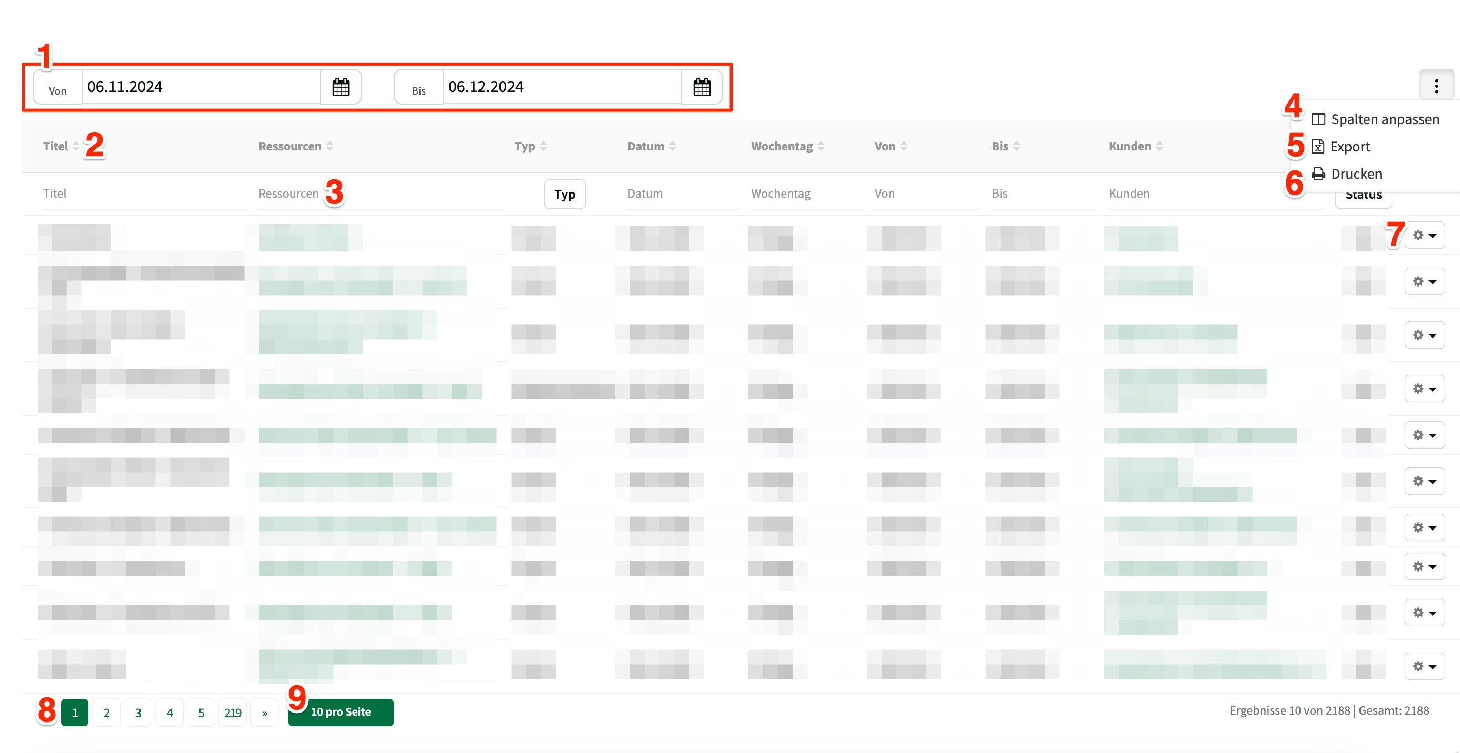Focus the Titel filter field
Viewport: 1460px width, 753px height.
pyautogui.click(x=144, y=194)
